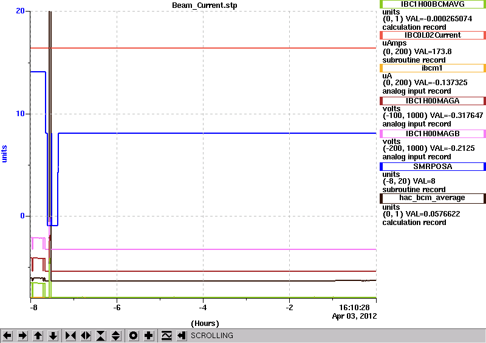Shift the plot up with the up-arrow button

pos(38,336)
